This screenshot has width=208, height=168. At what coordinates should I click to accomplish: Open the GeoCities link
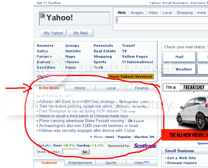coord(46,67)
